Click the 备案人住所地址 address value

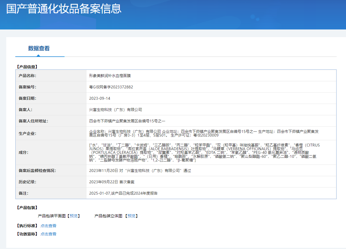coord(127,121)
